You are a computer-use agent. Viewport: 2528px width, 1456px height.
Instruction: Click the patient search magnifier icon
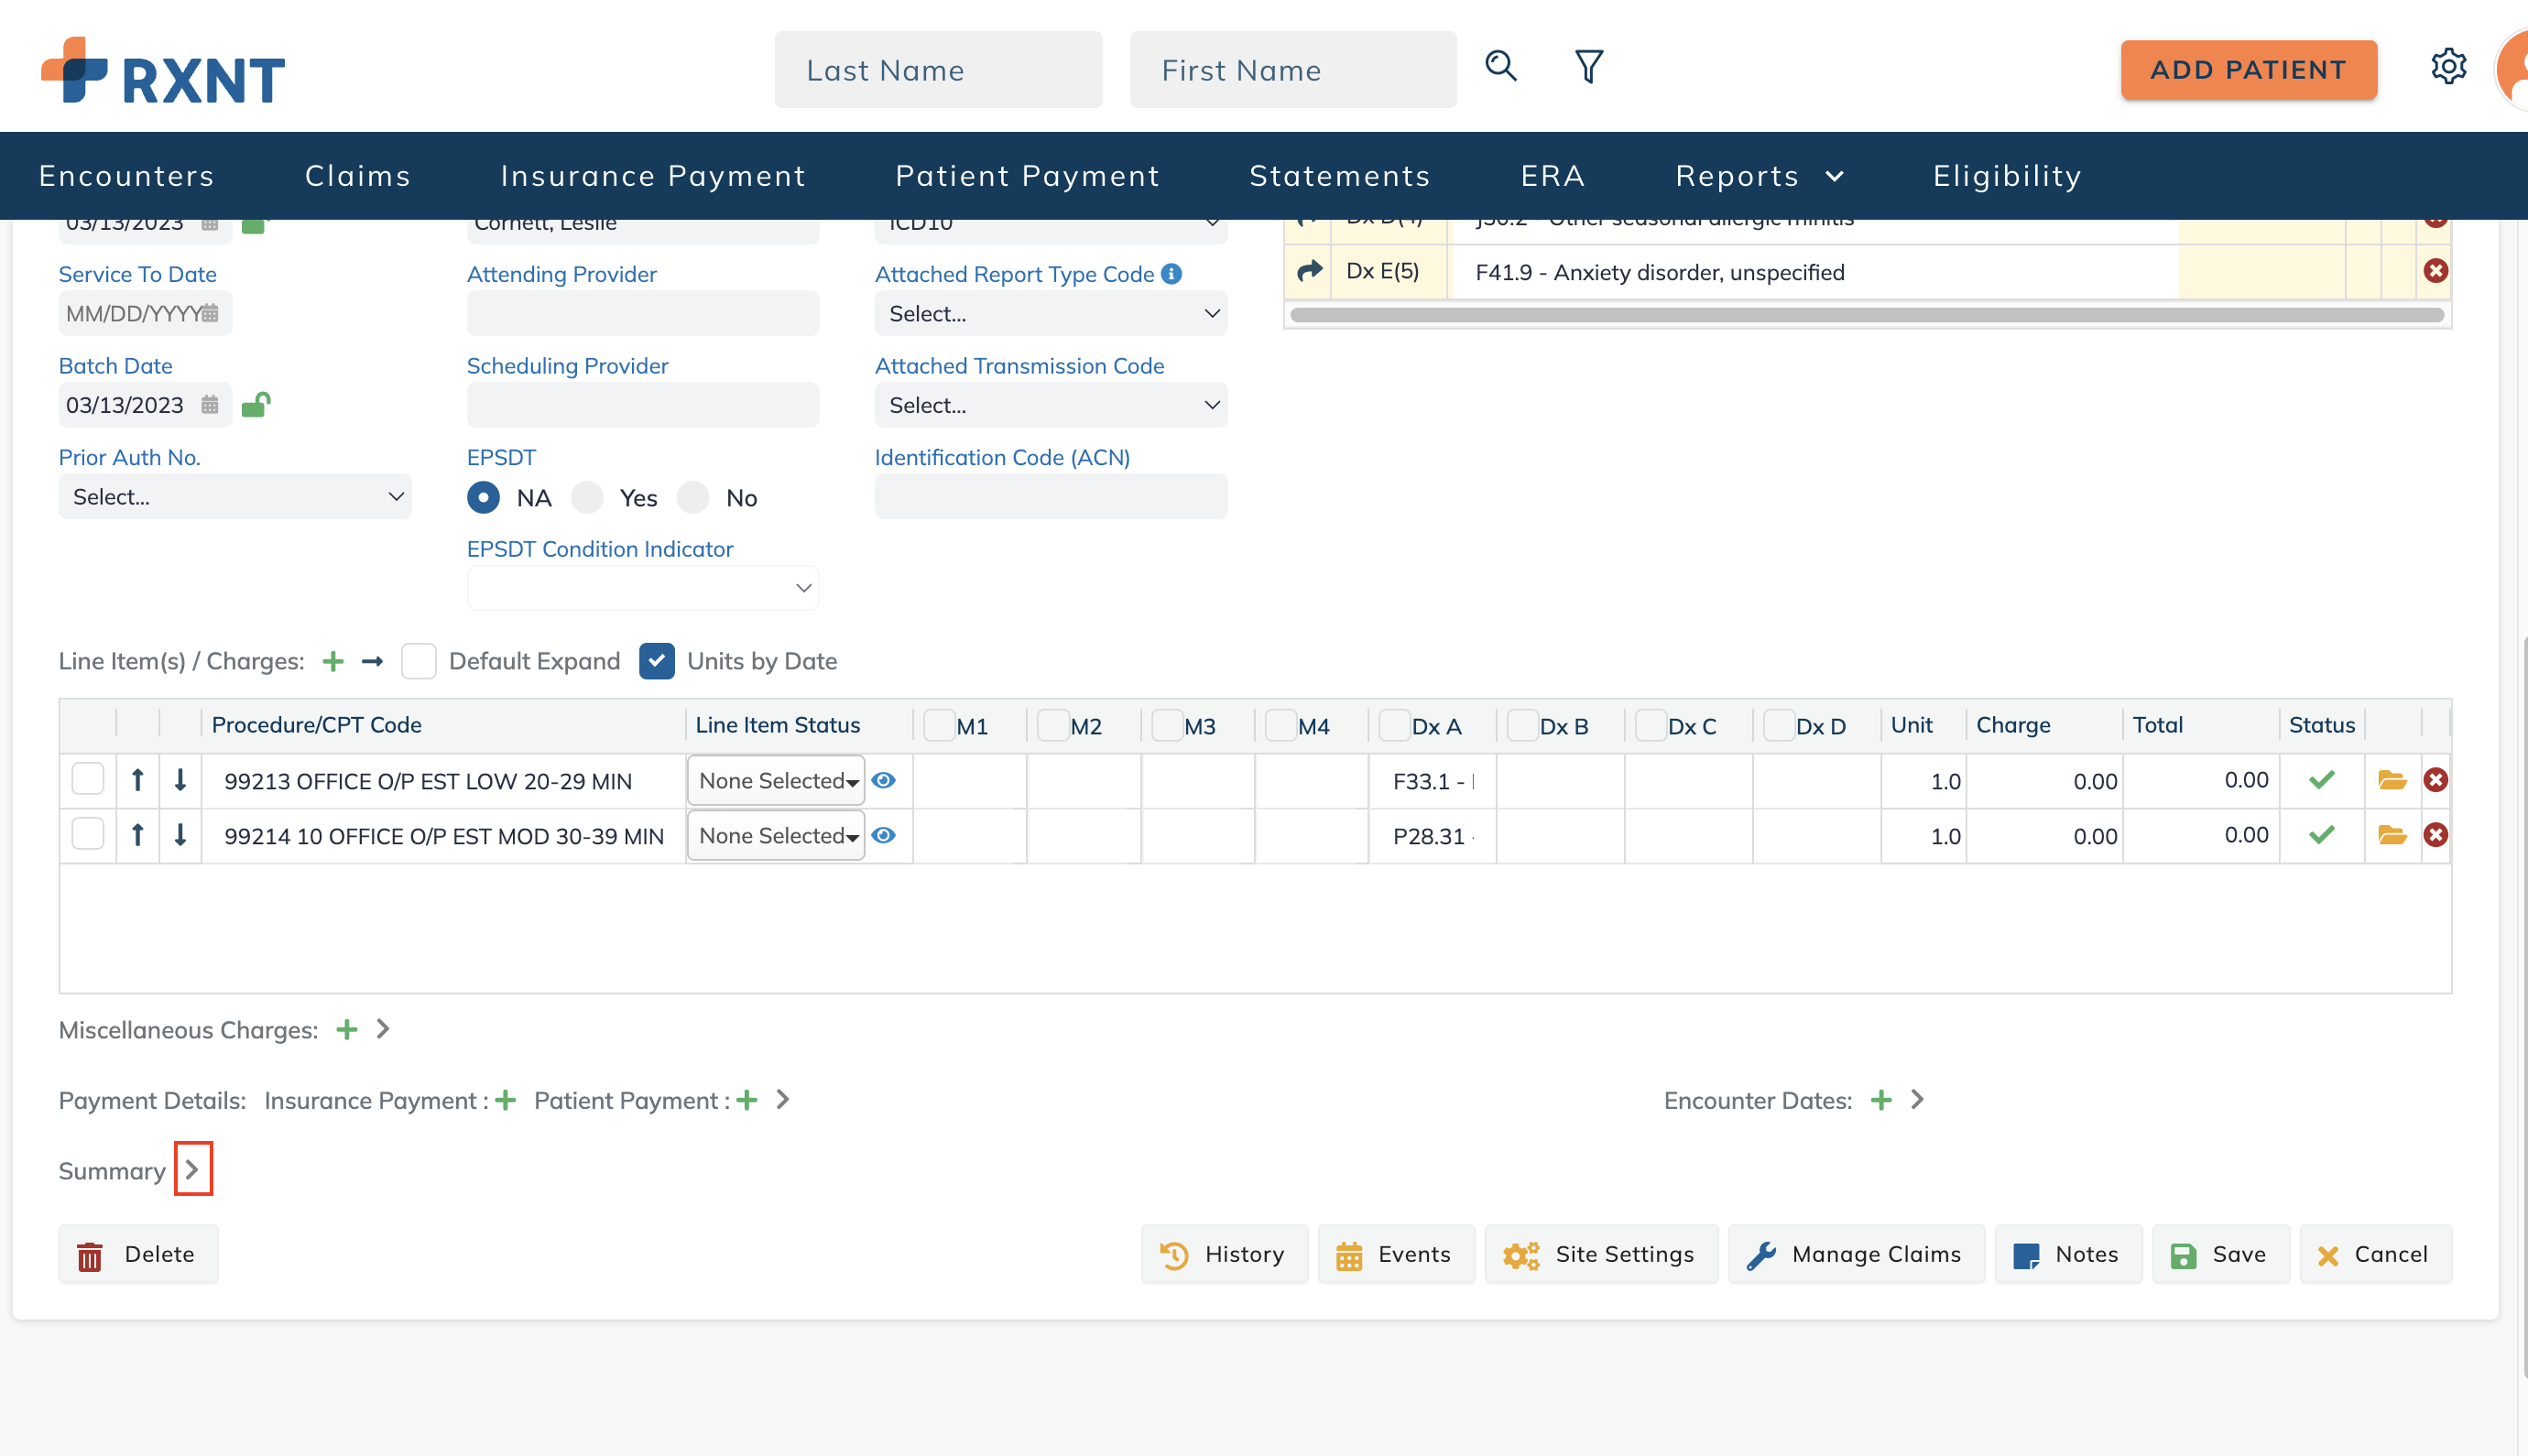tap(1500, 67)
